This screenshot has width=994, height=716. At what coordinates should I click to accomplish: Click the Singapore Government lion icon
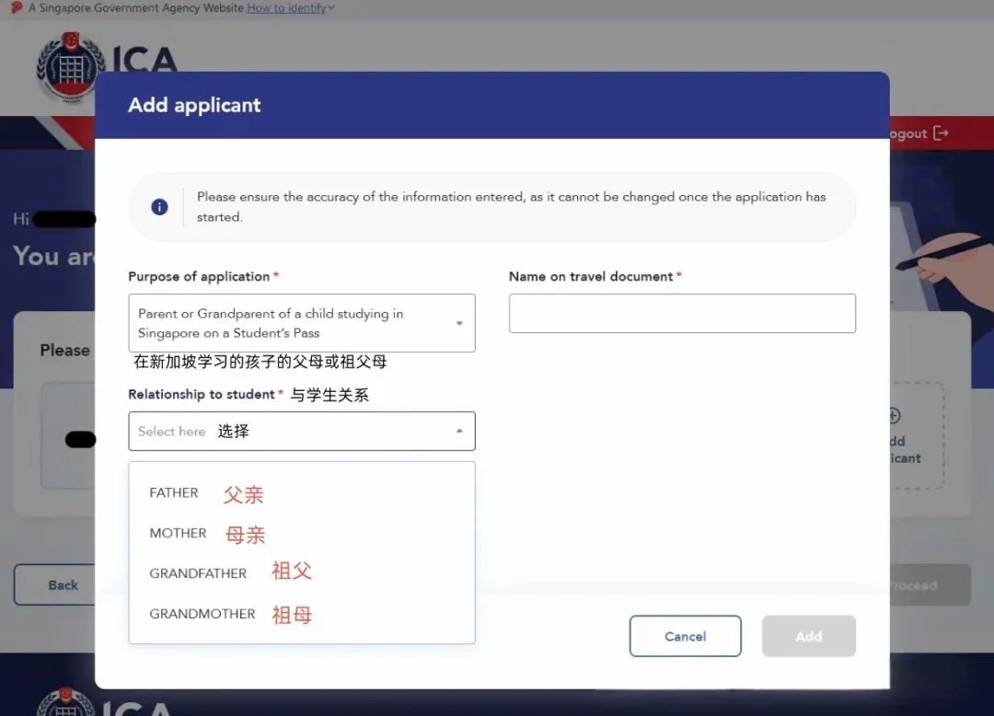coord(16,7)
